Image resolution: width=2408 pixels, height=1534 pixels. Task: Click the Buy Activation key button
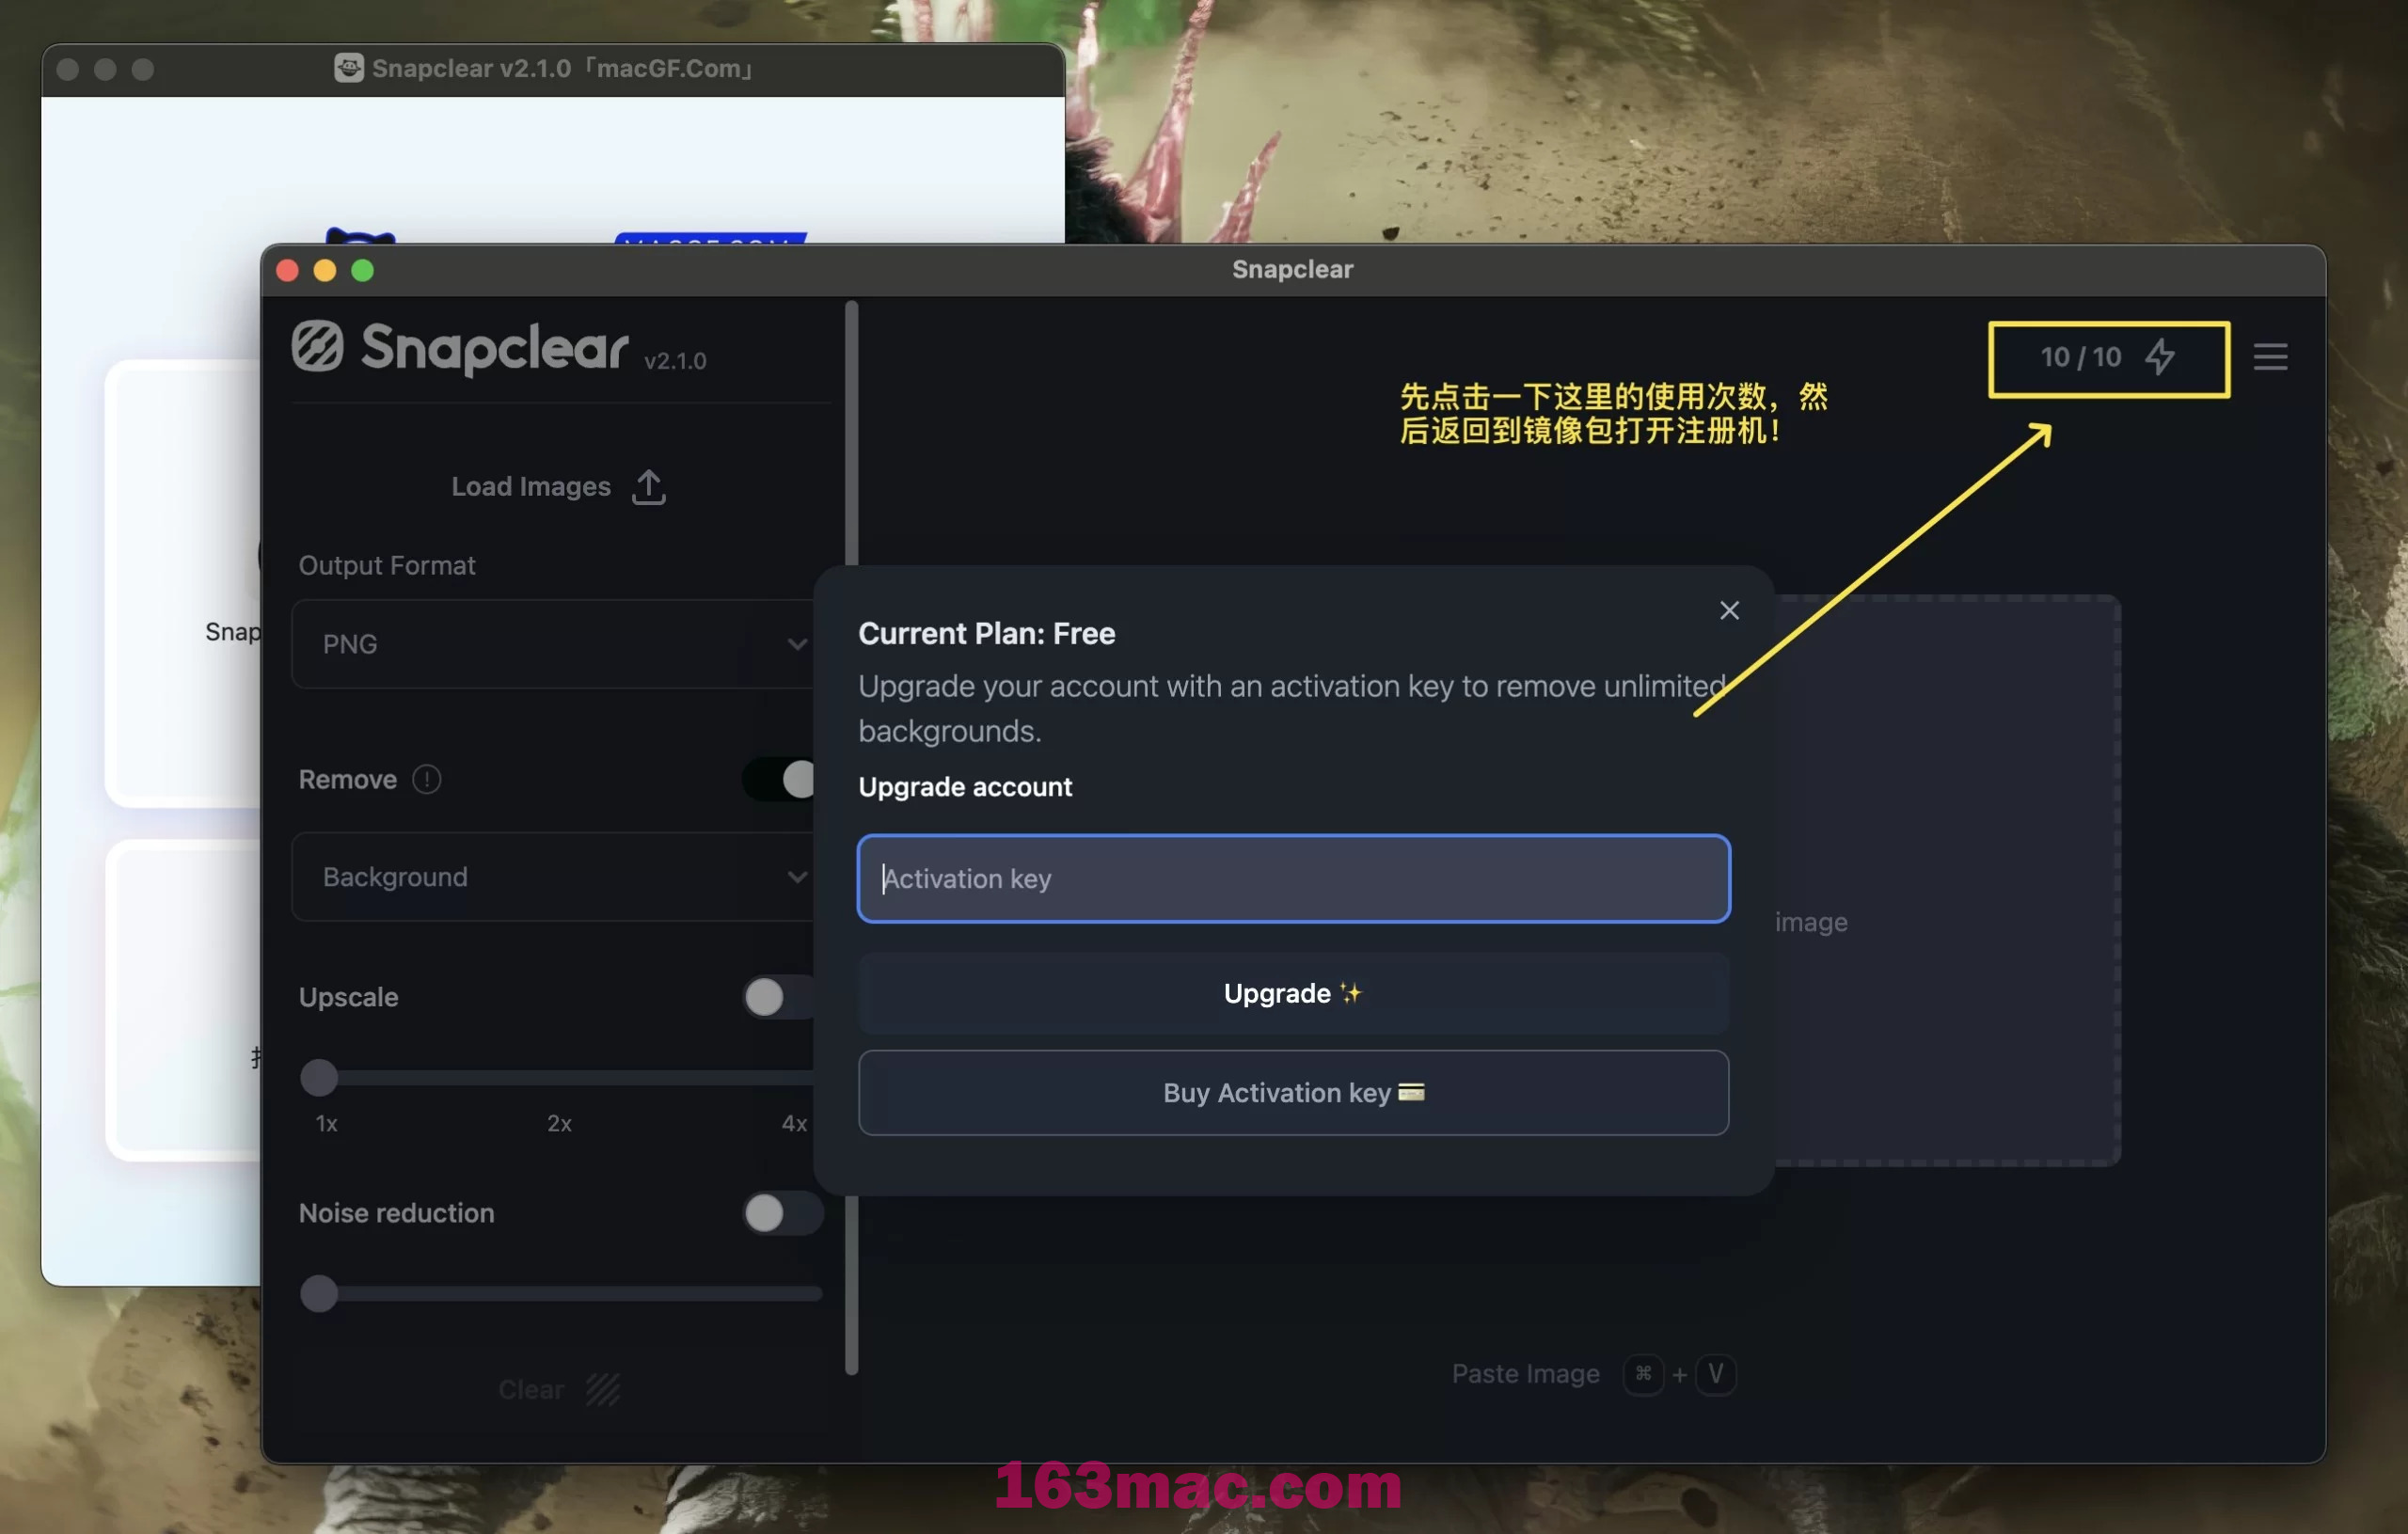1293,1092
